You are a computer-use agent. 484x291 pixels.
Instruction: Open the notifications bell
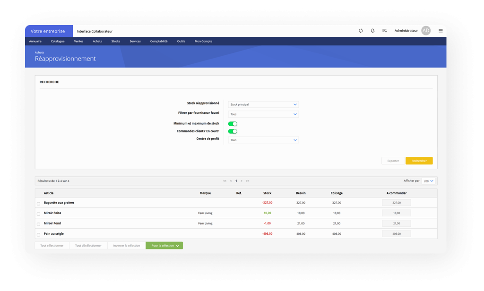coord(372,31)
